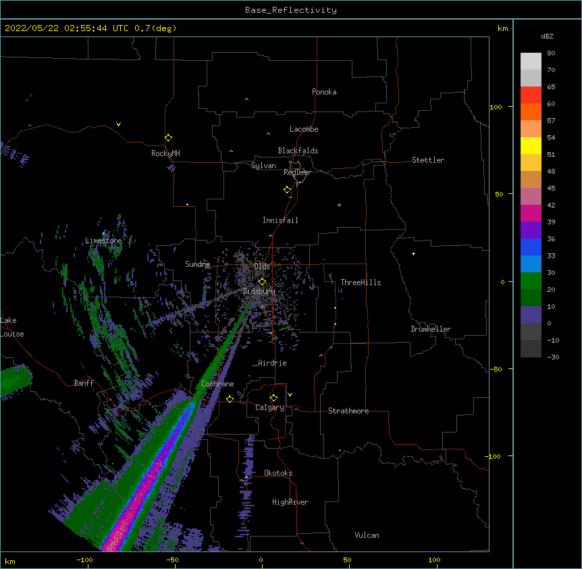Viewport: 582px width, 569px height.
Task: Pick the magenta 39-42 dBZ legend swatch
Action: (531, 214)
